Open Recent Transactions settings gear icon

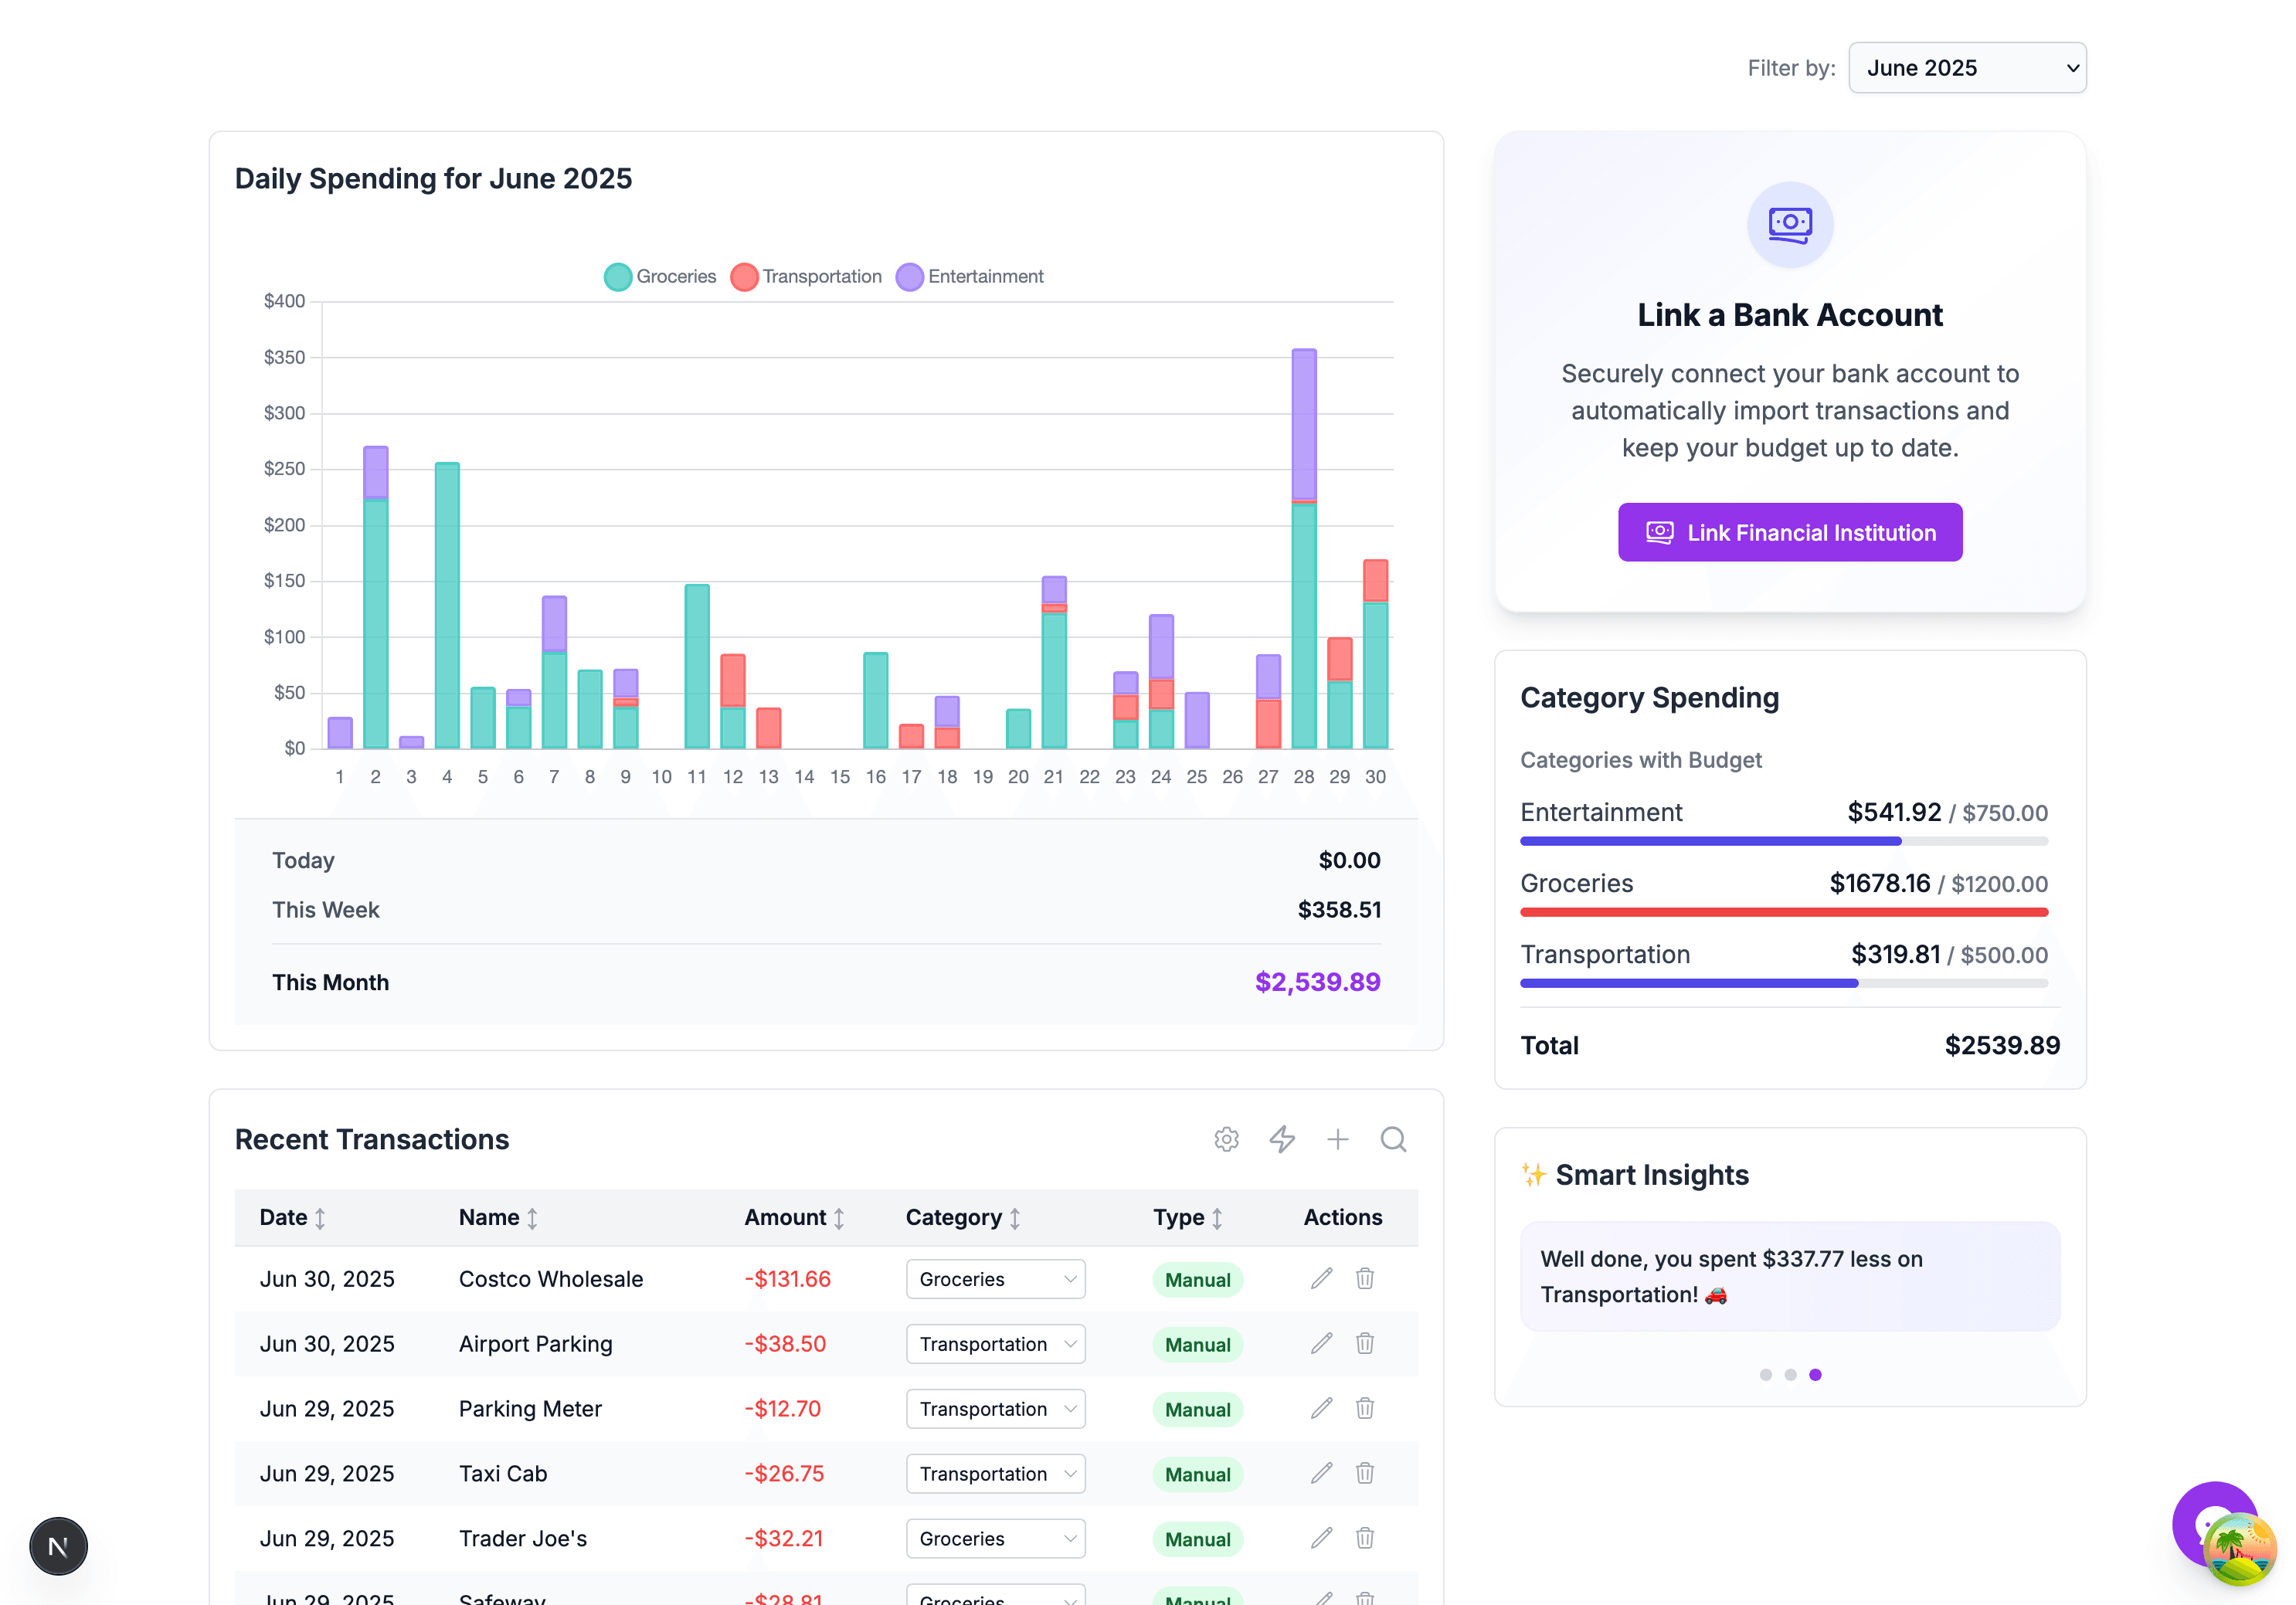click(x=1226, y=1139)
